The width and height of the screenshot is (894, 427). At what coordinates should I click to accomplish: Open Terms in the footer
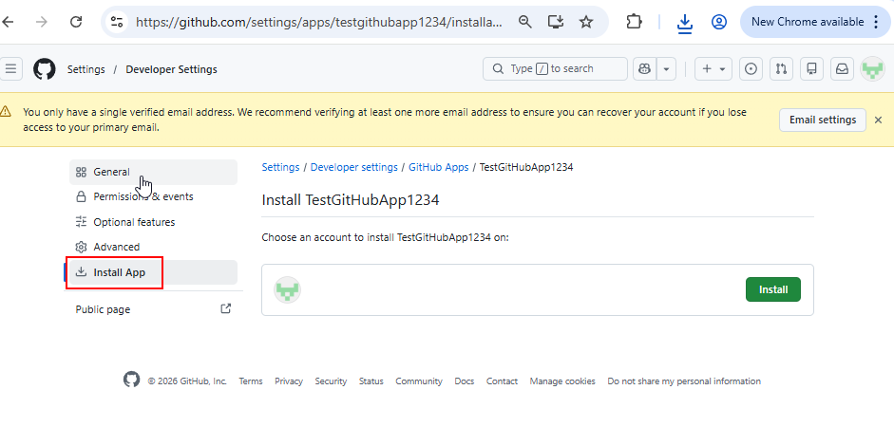click(251, 381)
